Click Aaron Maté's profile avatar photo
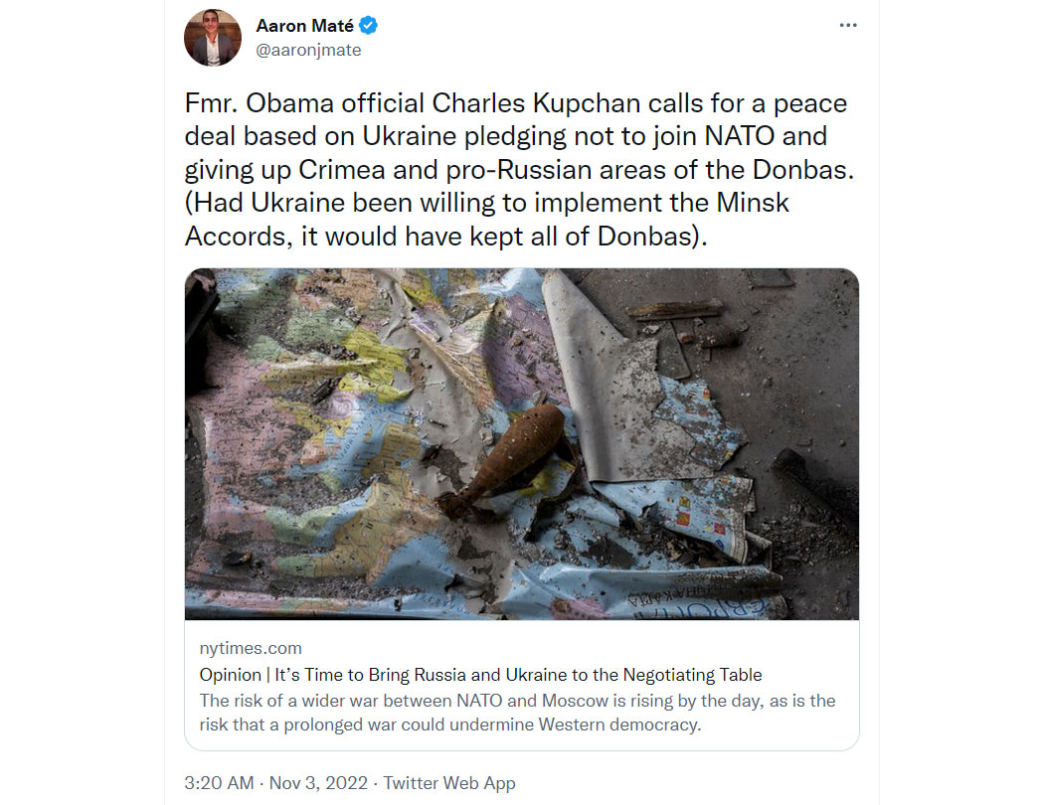 [x=213, y=38]
